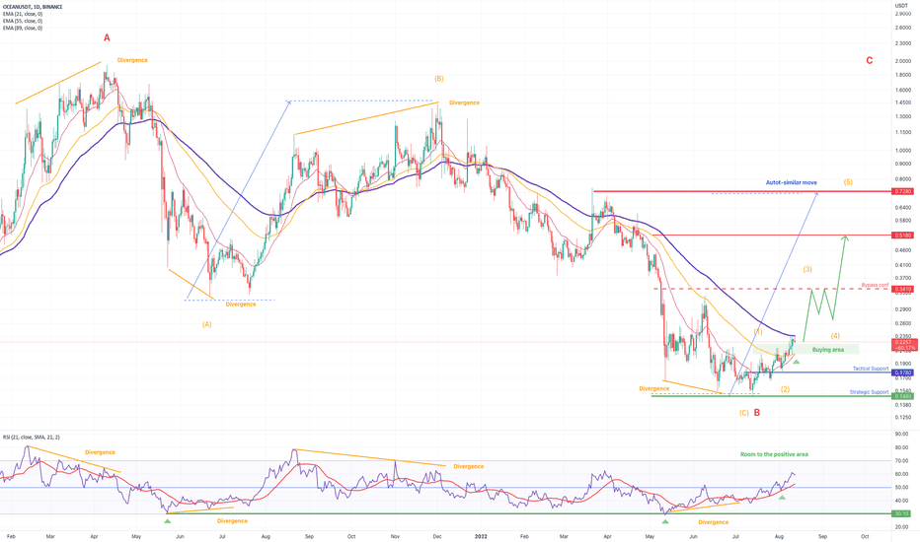Select the EMA (55, close, 0) legend entry
Image resolution: width=920 pixels, height=542 pixels.
coord(23,21)
